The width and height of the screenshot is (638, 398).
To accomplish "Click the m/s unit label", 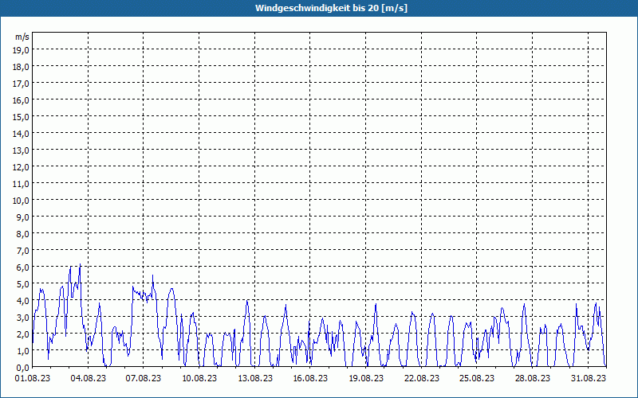I will click(x=22, y=37).
